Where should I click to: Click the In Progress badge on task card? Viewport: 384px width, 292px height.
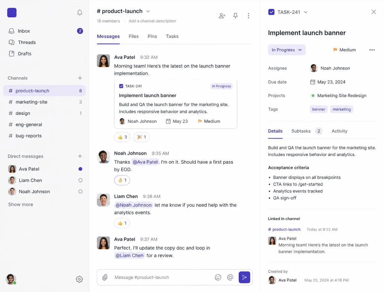click(x=221, y=86)
